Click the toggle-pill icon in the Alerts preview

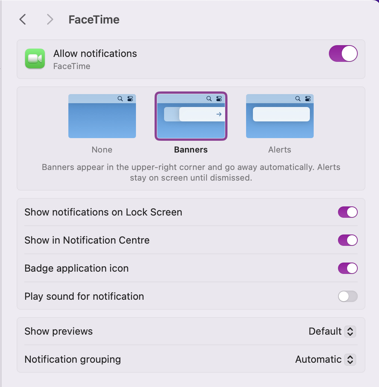(x=308, y=99)
